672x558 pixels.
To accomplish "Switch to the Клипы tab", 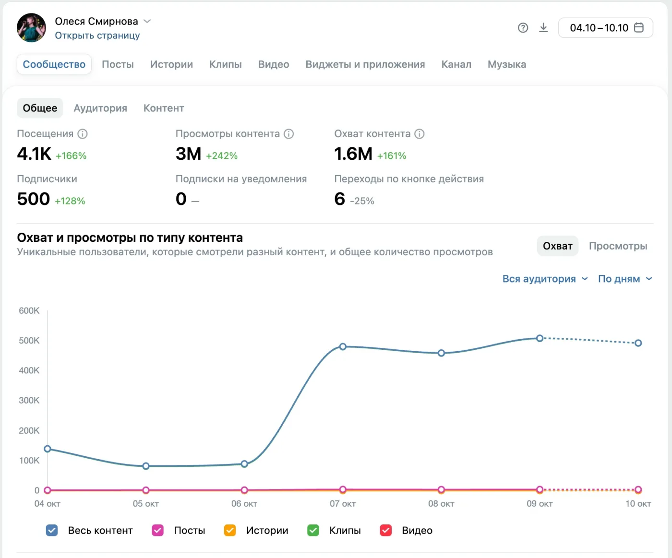I will click(x=226, y=64).
